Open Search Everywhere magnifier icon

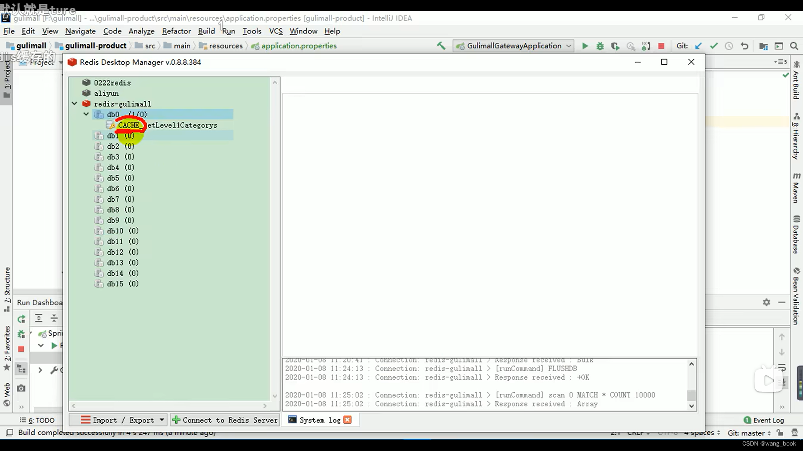click(794, 46)
